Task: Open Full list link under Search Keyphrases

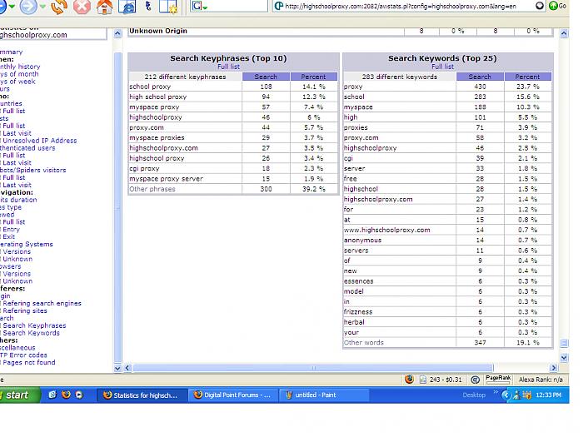Action: click(227, 67)
